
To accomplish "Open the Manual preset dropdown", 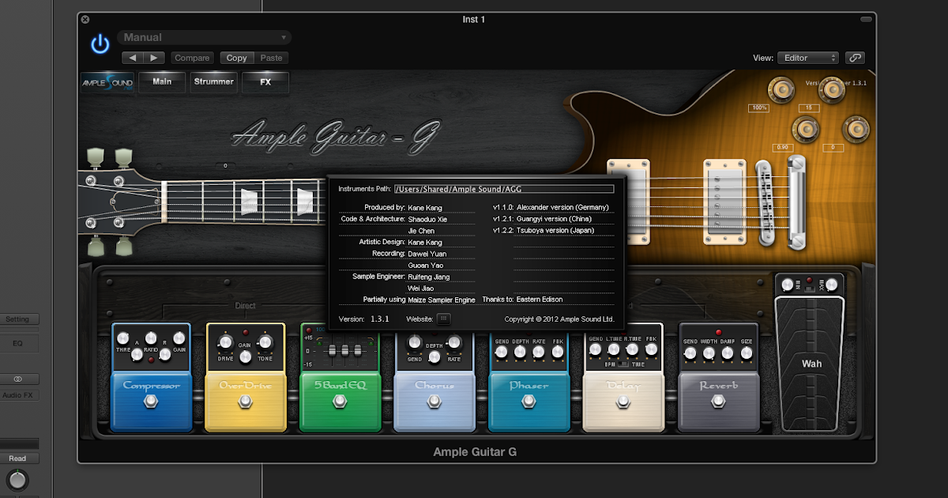I will coord(204,37).
